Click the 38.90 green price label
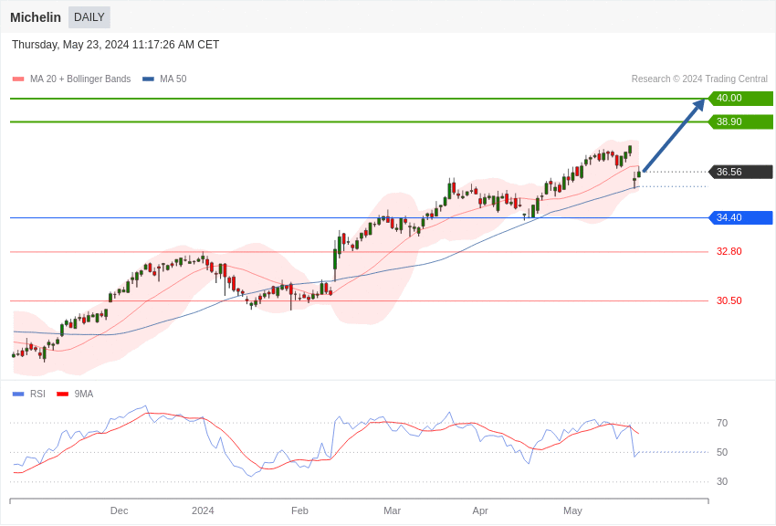 pyautogui.click(x=740, y=122)
